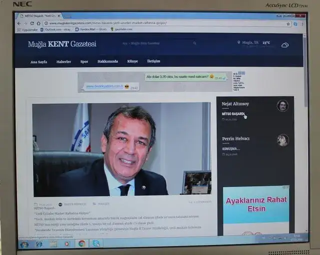The height and width of the screenshot is (255, 320).
Task: Open the browser home page icon
Action: tap(38, 23)
